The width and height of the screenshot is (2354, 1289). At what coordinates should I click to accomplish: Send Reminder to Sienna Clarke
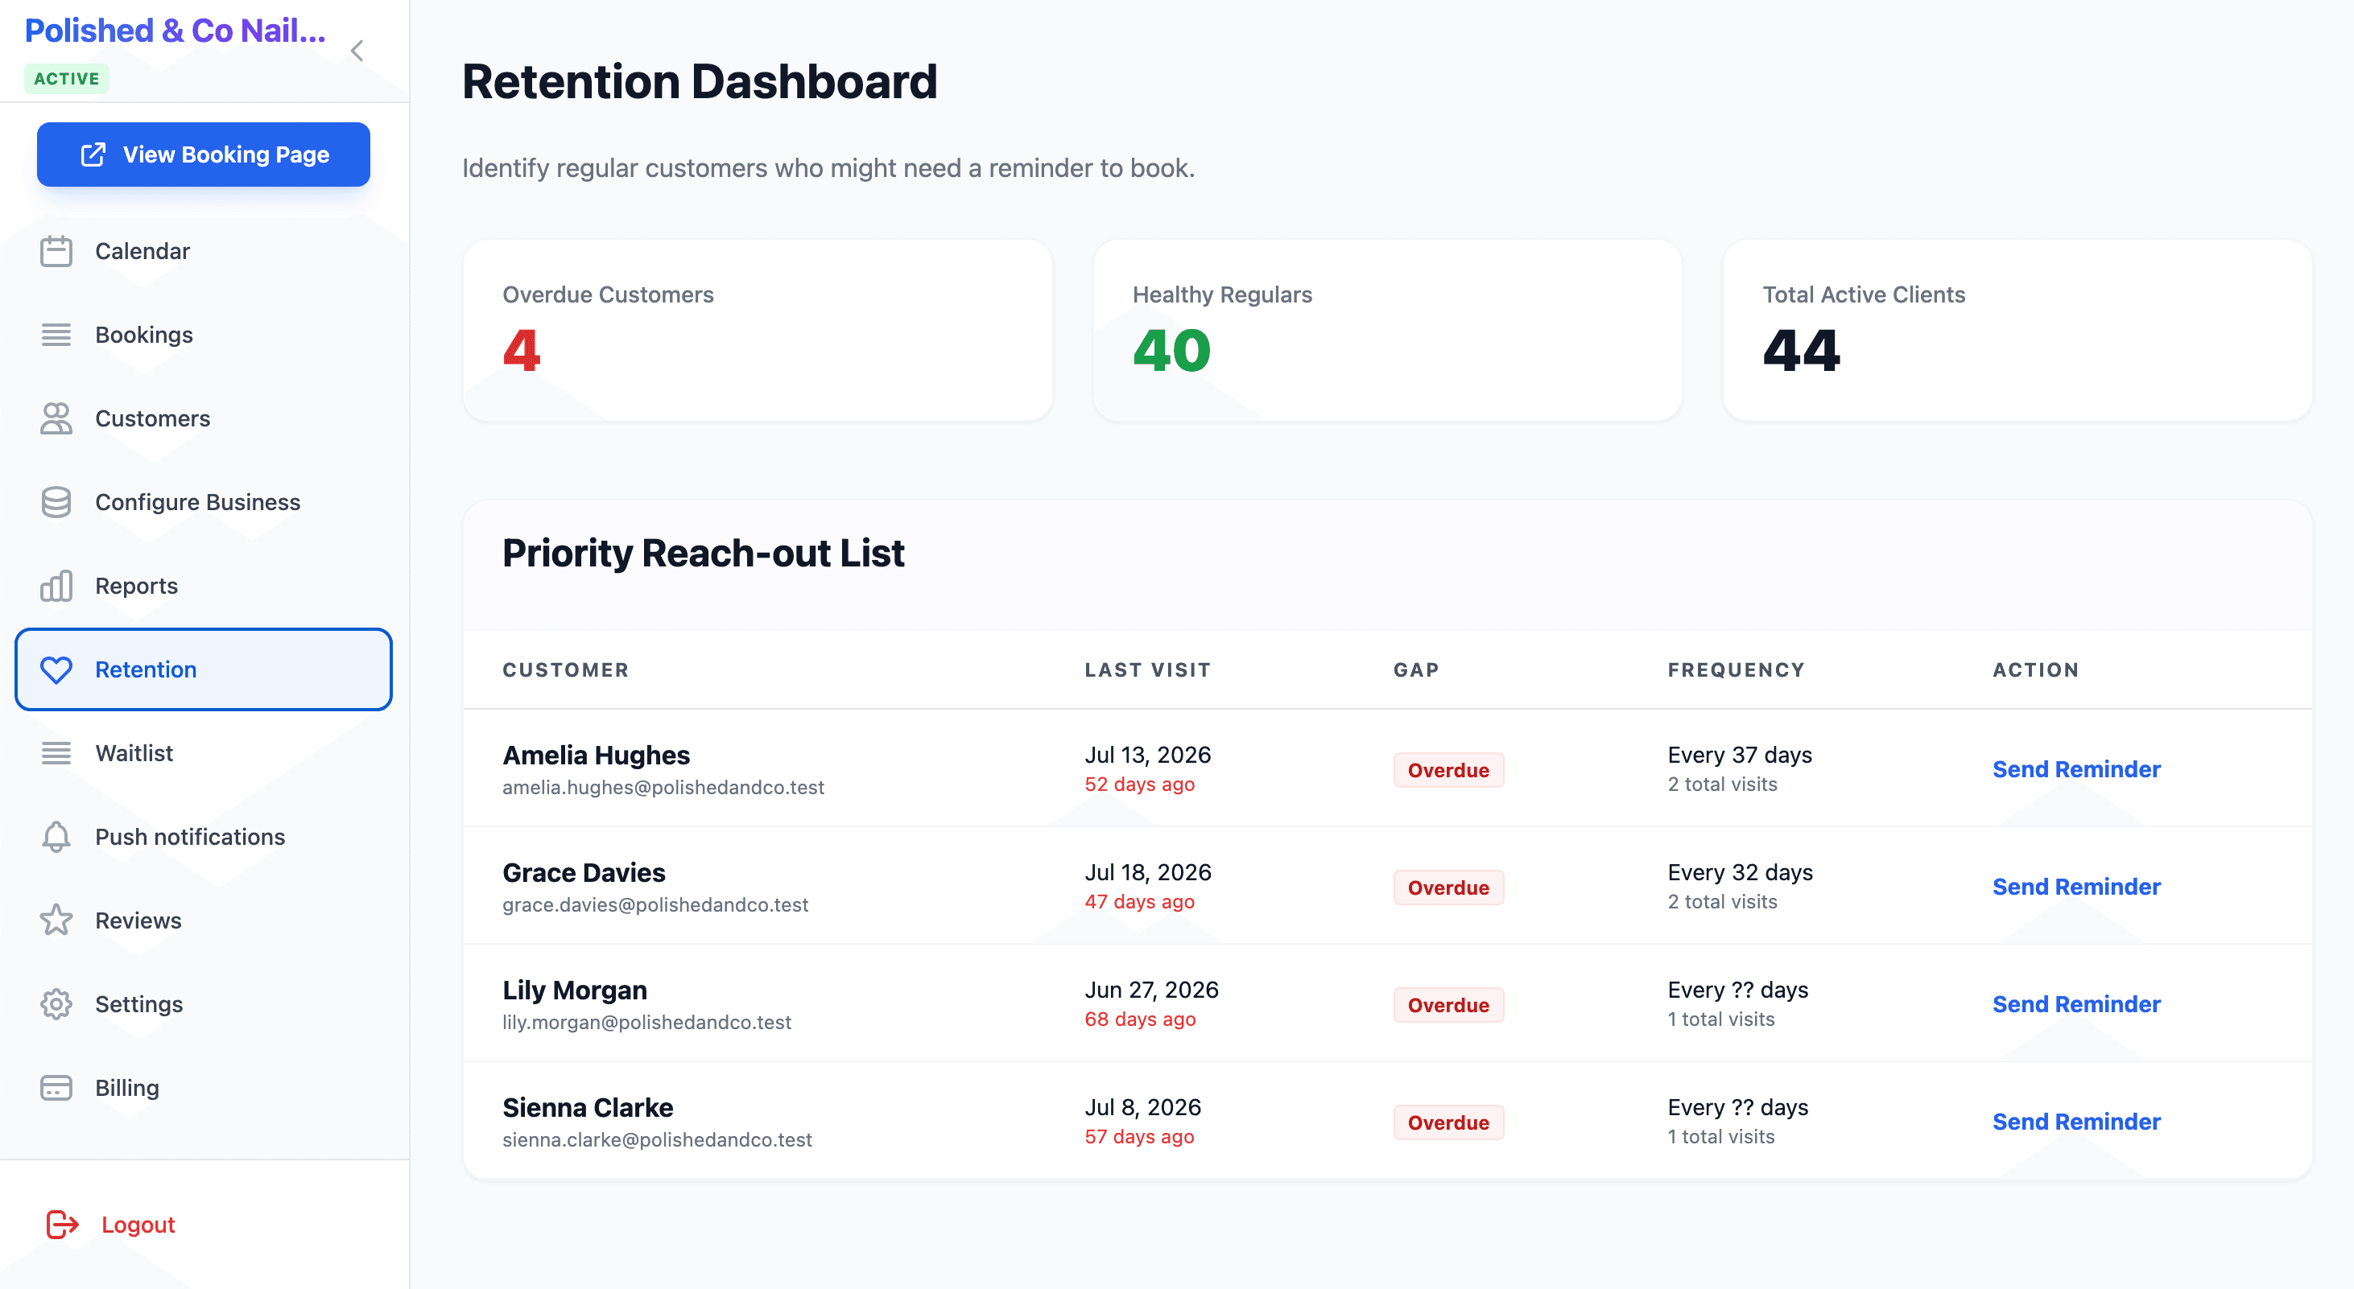(x=2076, y=1122)
